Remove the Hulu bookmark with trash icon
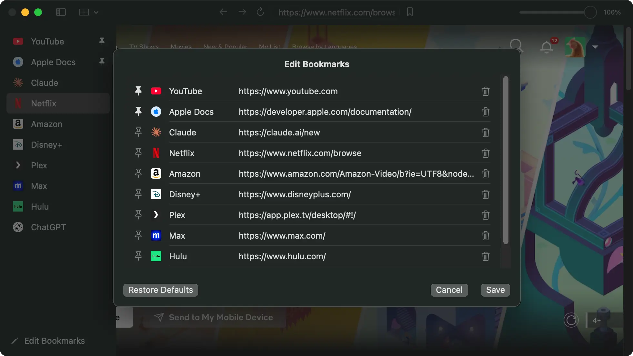Image resolution: width=633 pixels, height=356 pixels. click(485, 256)
